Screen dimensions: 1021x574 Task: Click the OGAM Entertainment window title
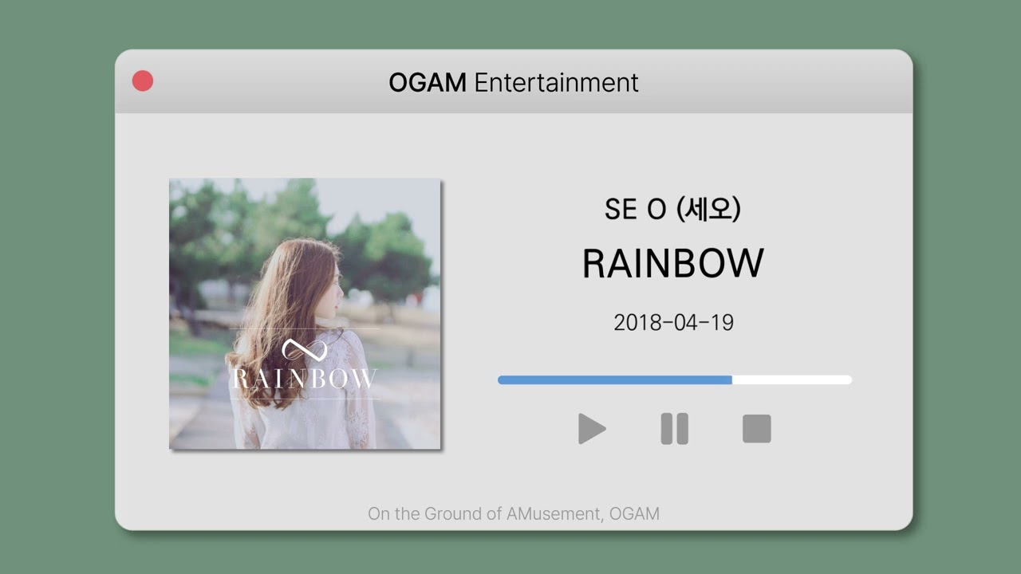(x=514, y=82)
